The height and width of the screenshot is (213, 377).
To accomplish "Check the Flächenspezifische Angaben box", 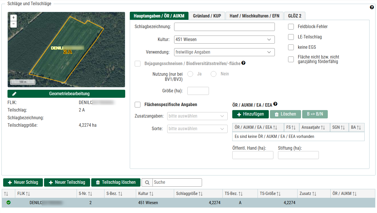I will point(138,105).
